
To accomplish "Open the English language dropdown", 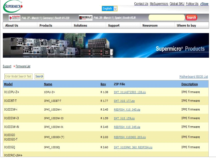I will point(109,9).
